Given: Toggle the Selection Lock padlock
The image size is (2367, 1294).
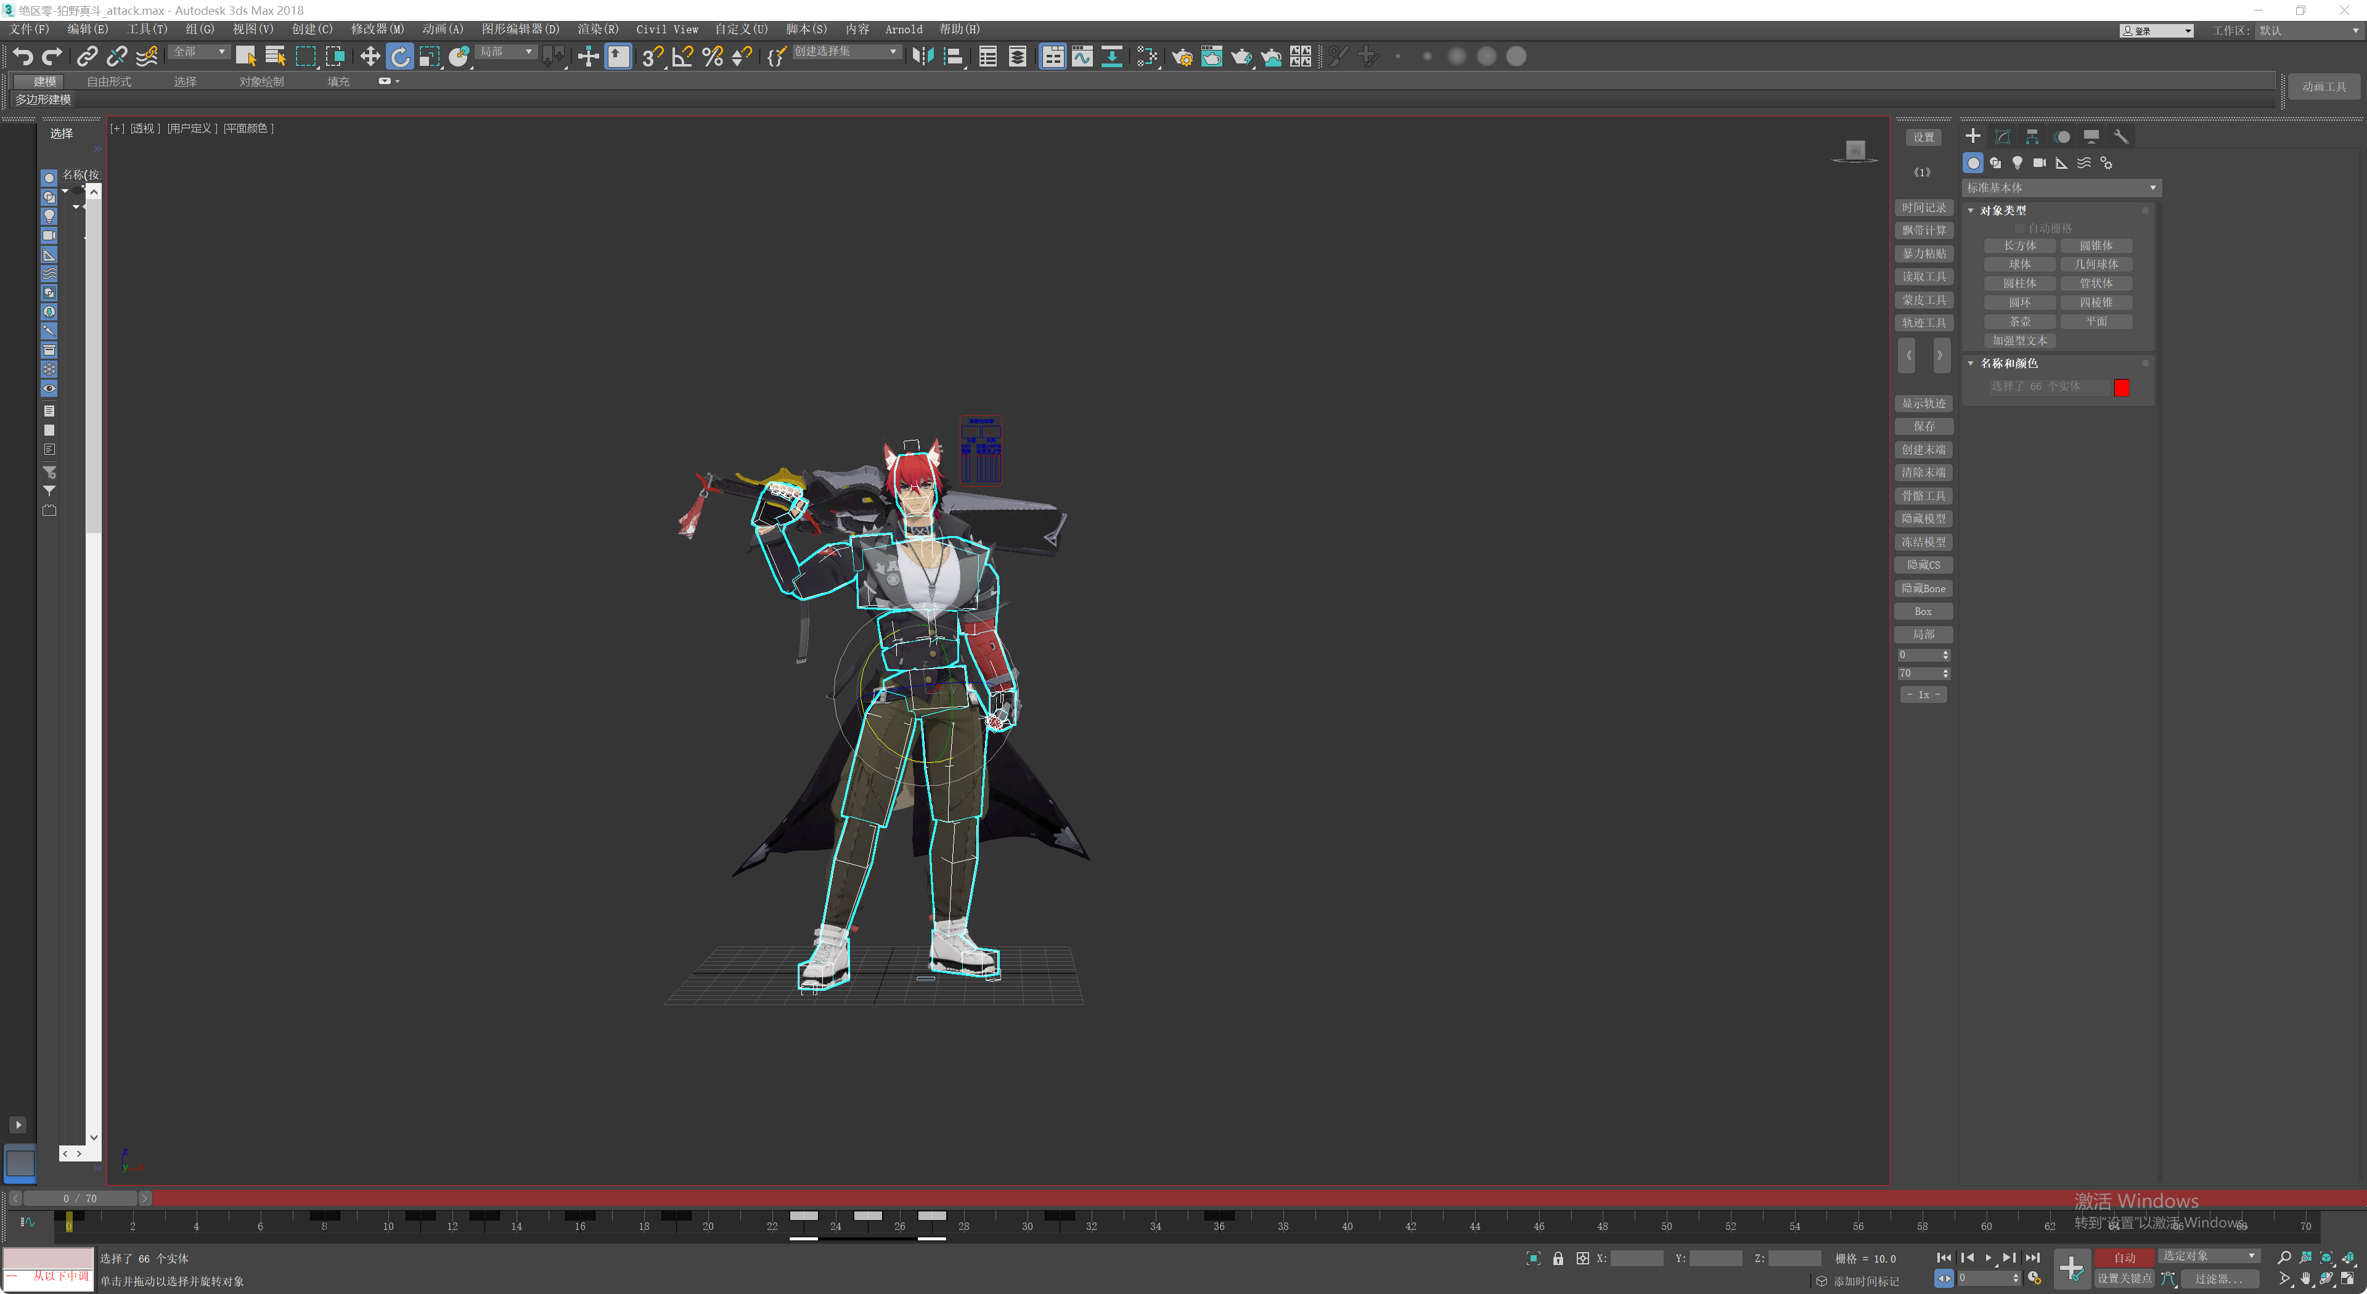Looking at the screenshot, I should pos(1558,1258).
